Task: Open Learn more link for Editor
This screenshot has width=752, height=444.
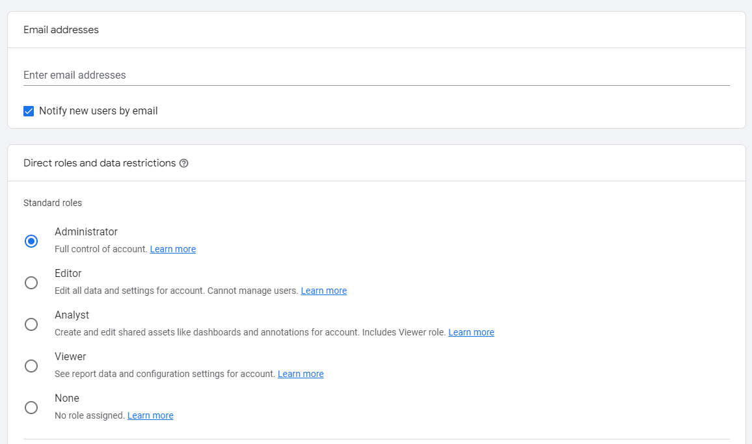Action: (324, 291)
